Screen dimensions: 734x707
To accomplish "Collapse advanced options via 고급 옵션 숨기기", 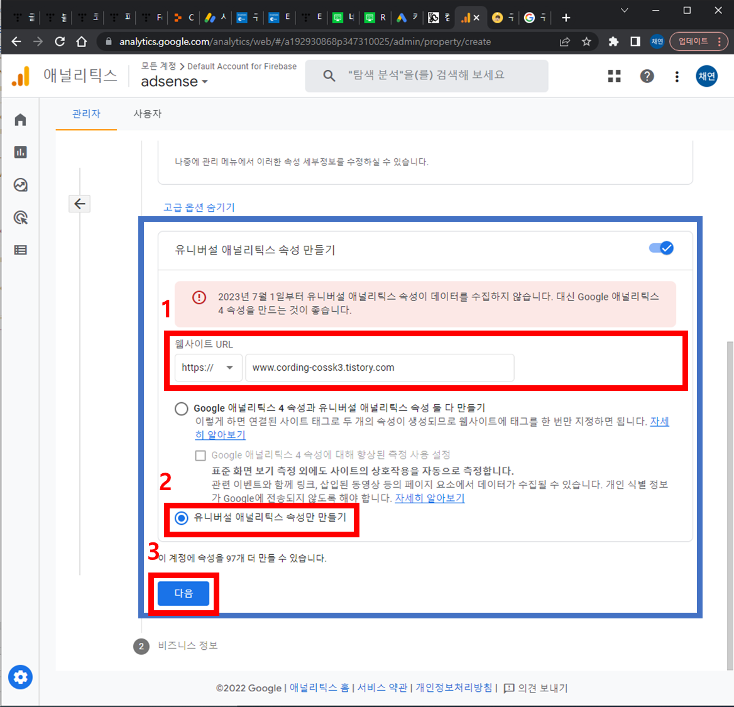I will (199, 207).
